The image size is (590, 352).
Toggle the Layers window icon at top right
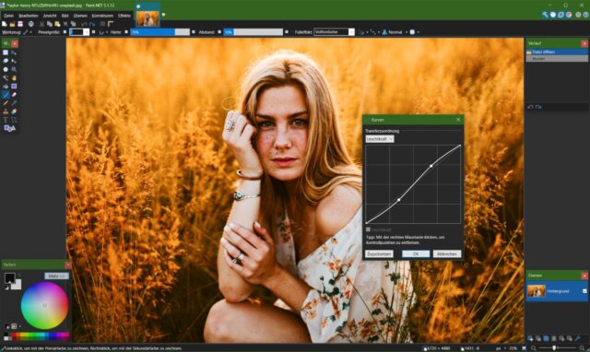[560, 15]
